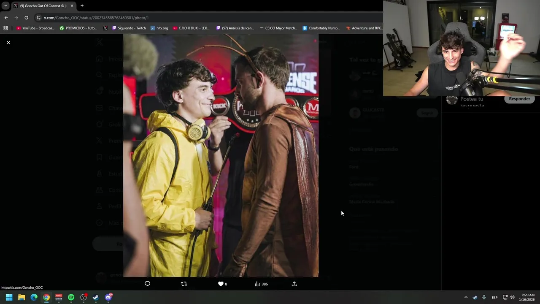
Task: Open the Comfortably Numb... bookmark
Action: [x=321, y=28]
